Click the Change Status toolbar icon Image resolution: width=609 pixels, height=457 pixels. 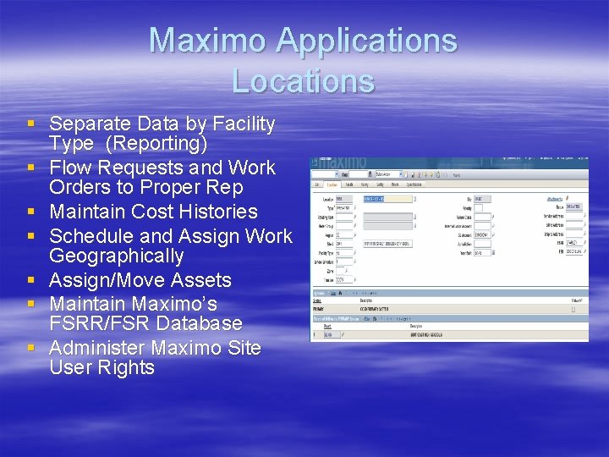(438, 174)
